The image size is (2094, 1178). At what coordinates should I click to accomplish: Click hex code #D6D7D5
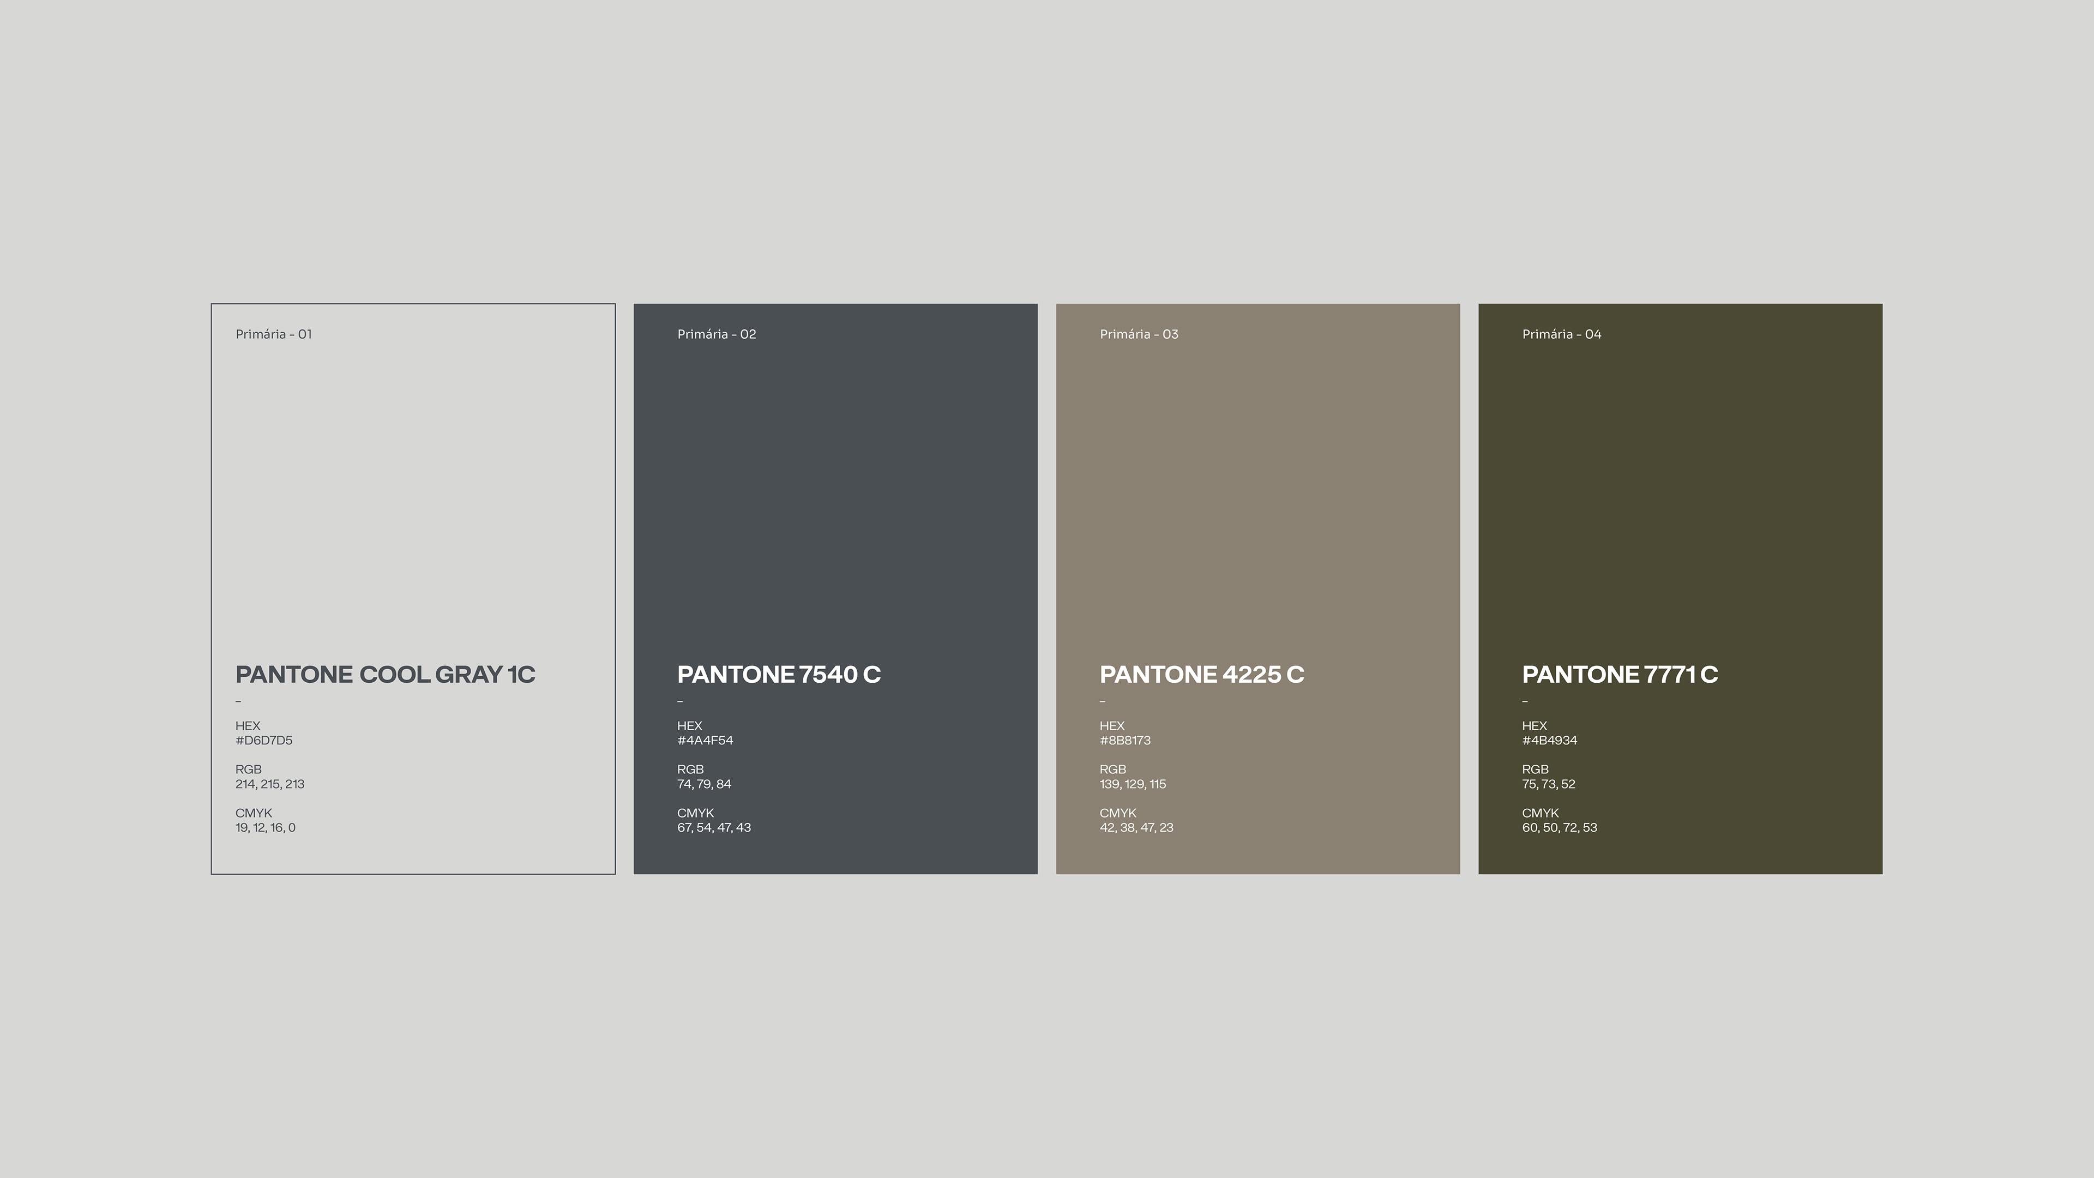point(264,741)
